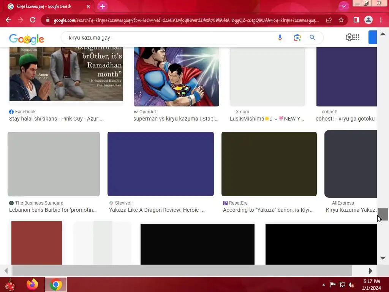Screen dimensions: 389x292
Task: Open 'LusiKMishima' result title
Action: pyautogui.click(x=267, y=119)
